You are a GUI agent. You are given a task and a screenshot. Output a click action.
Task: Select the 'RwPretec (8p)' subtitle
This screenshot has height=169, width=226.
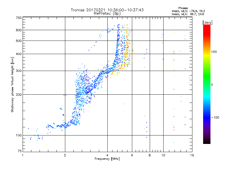click(107, 14)
